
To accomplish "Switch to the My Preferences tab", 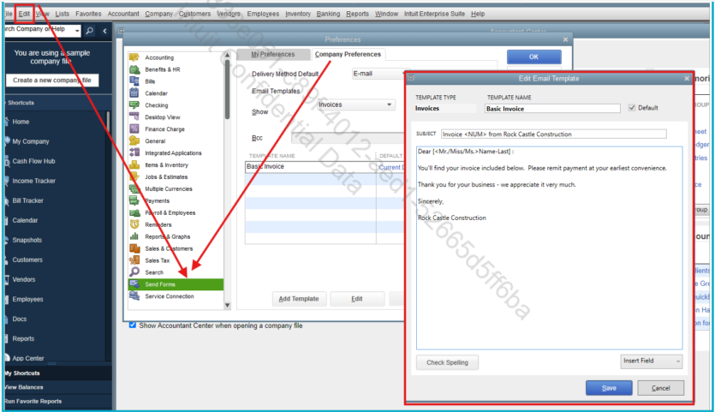I will (x=273, y=54).
